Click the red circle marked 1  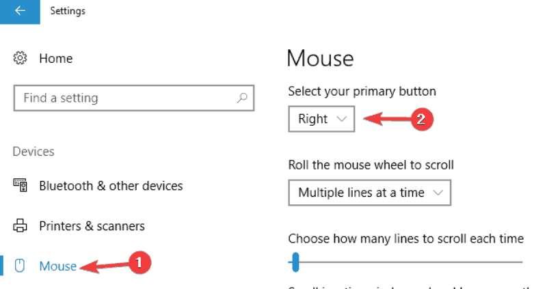pyautogui.click(x=139, y=262)
